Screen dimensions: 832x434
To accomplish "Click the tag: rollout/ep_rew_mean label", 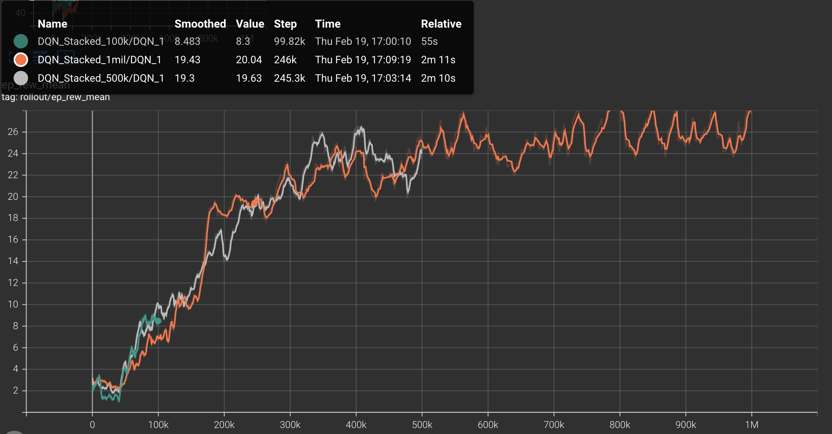I will pos(56,97).
